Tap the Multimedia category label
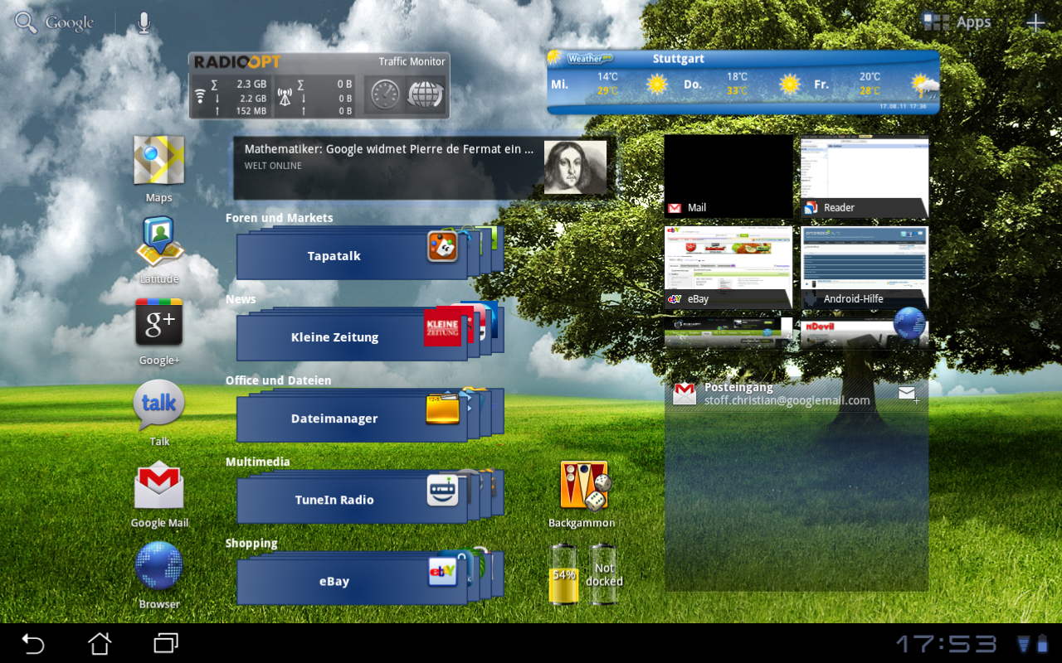Screen dimensions: 1062x663 [x=257, y=462]
